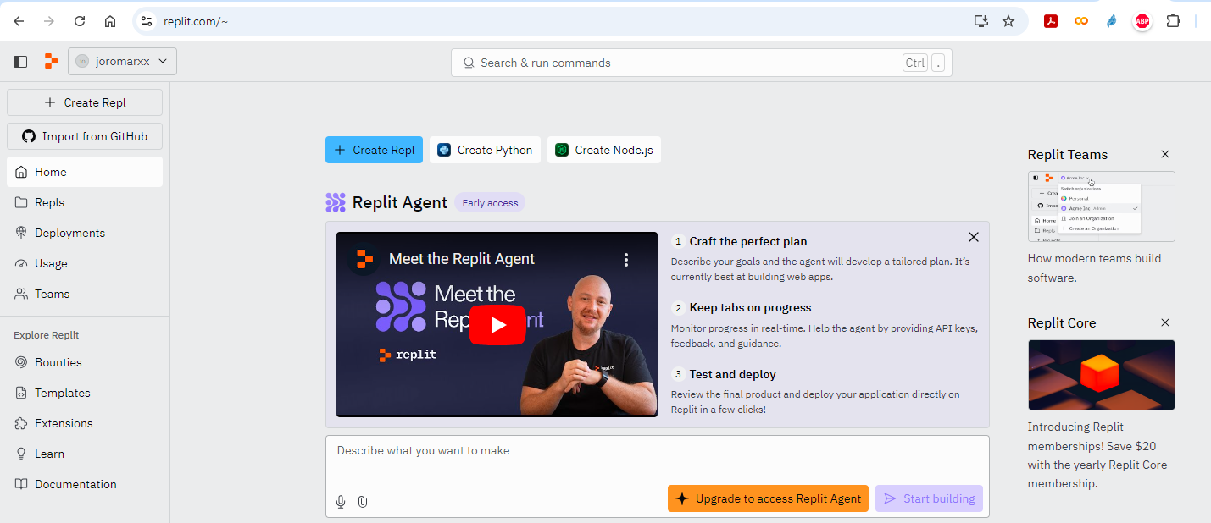1211x523 pixels.
Task: Click the video channel avatar icon
Action: (364, 259)
